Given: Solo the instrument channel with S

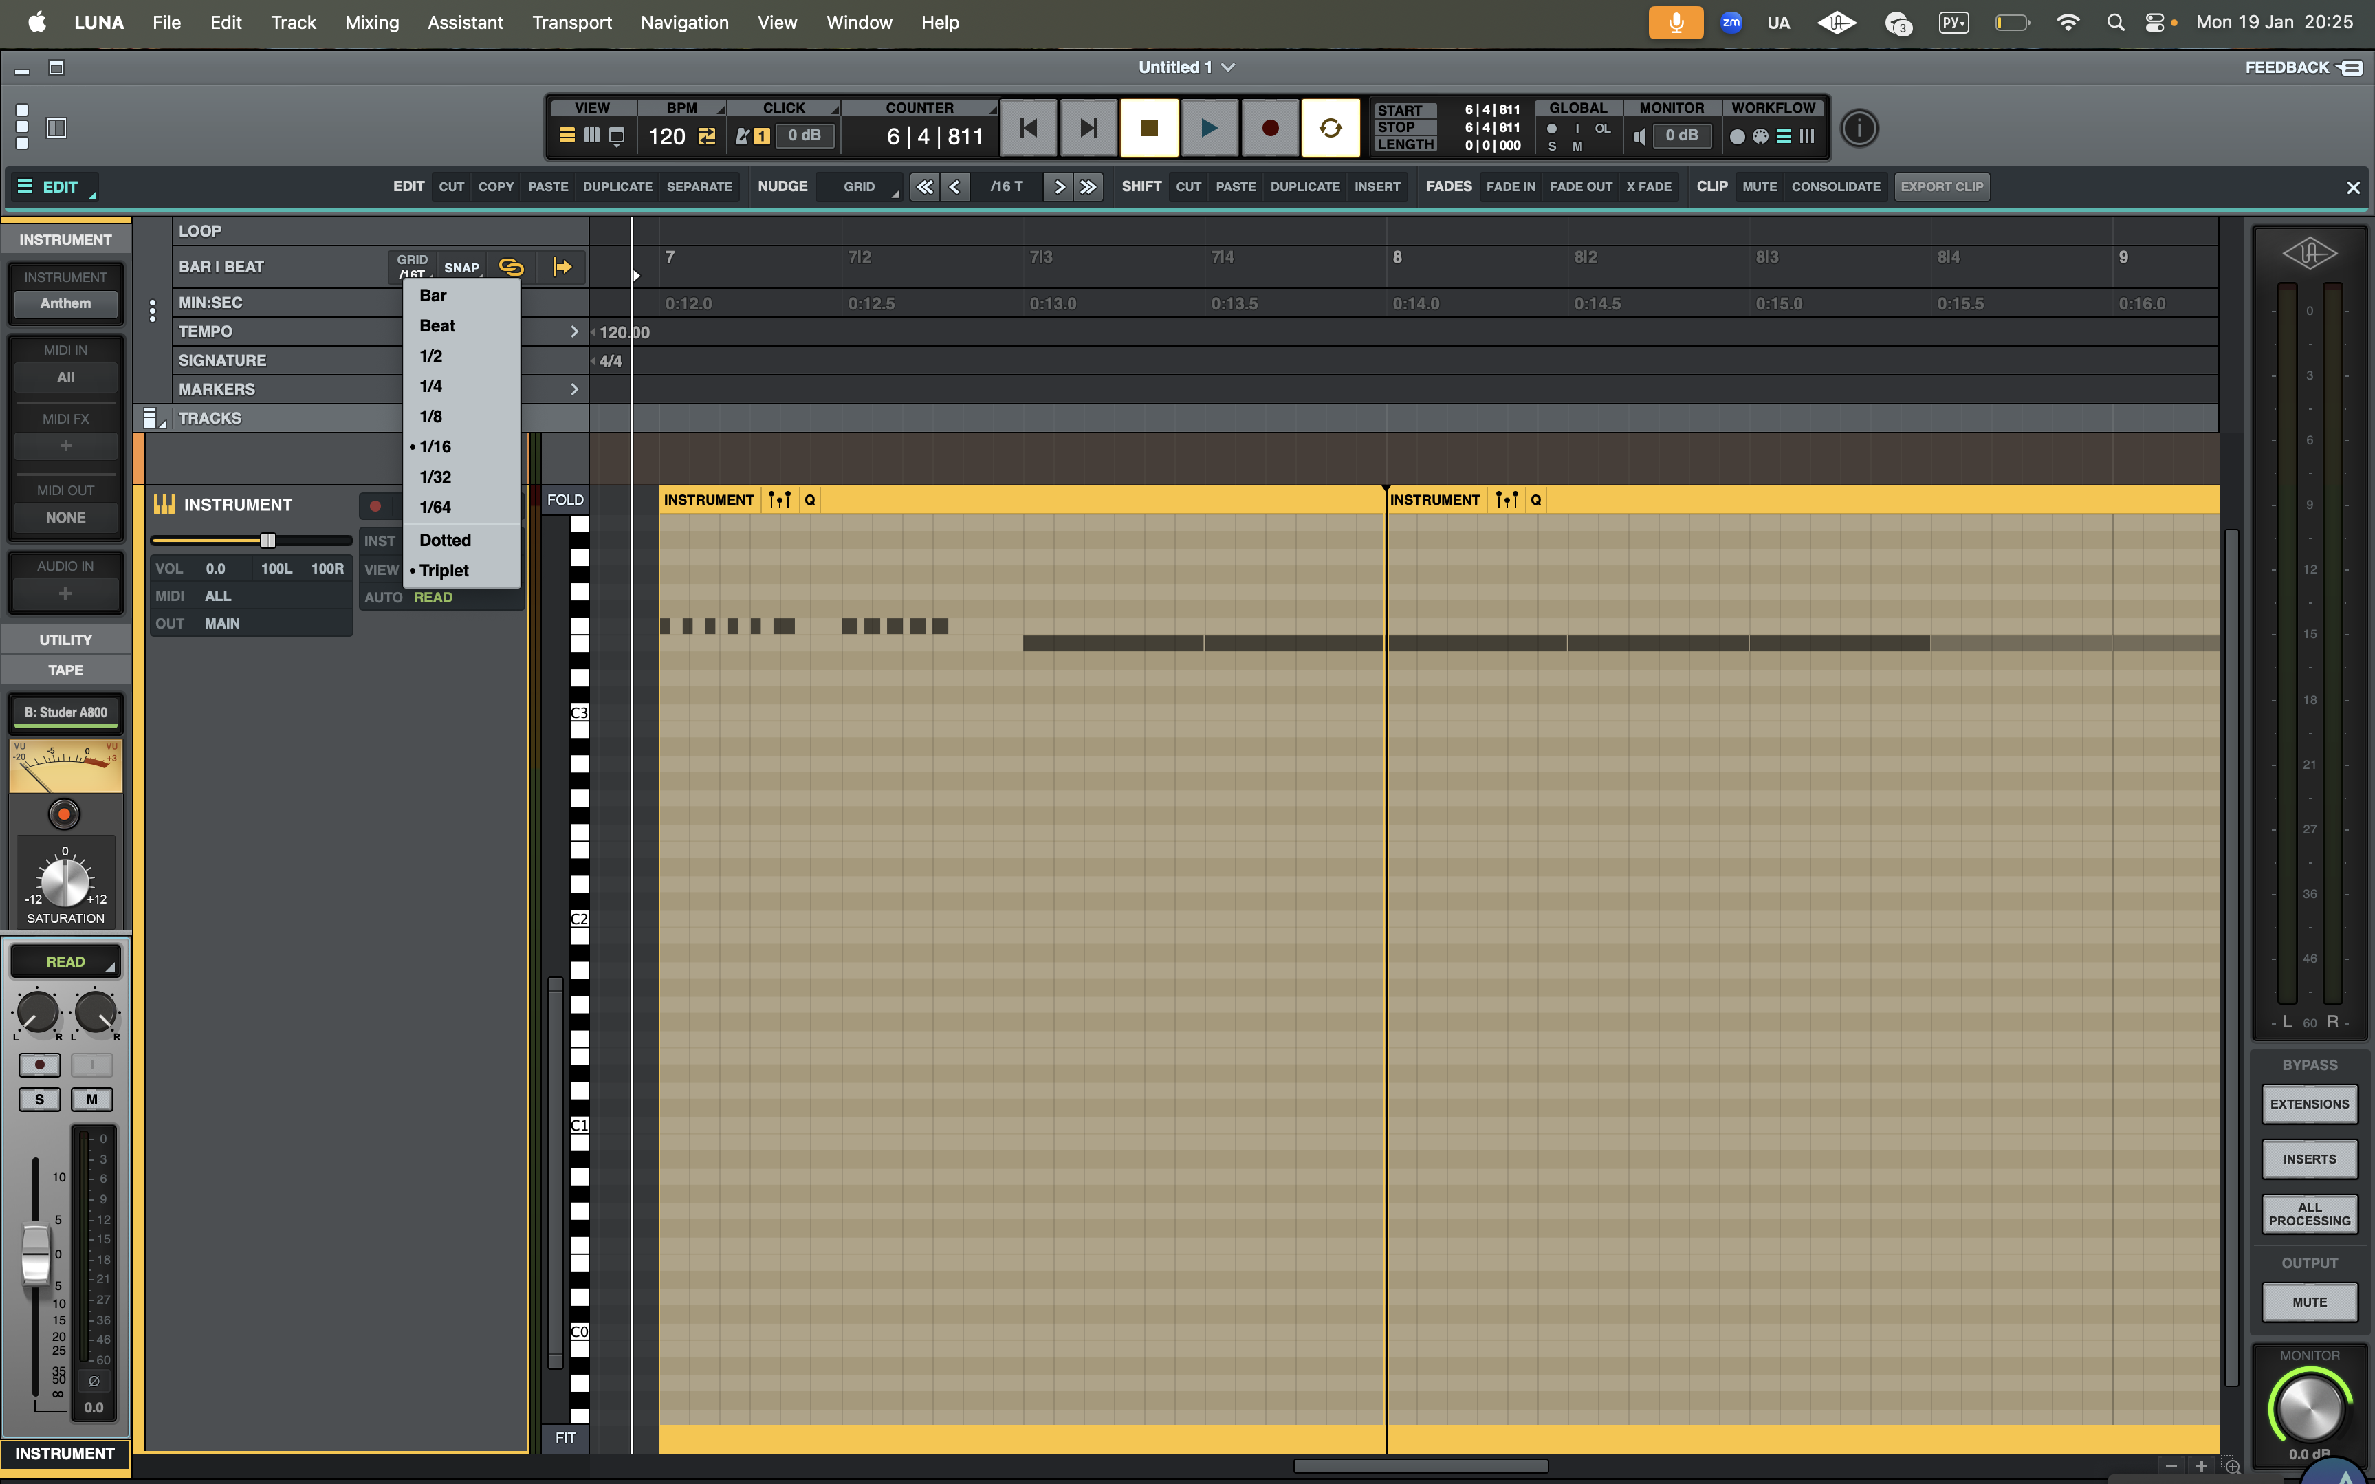Looking at the screenshot, I should point(39,1100).
